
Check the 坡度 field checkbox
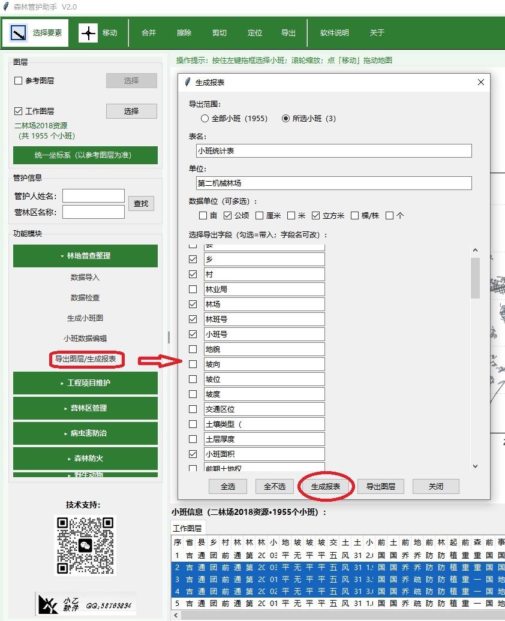[x=193, y=394]
